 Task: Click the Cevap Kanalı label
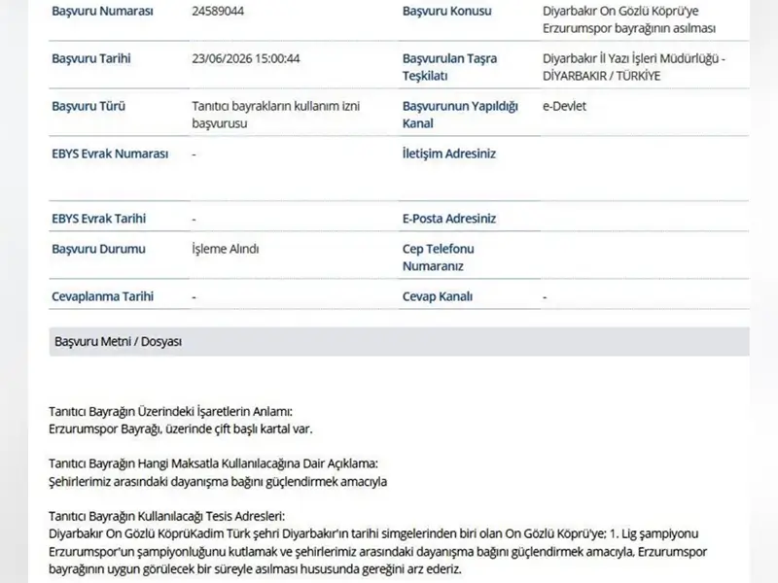click(437, 296)
